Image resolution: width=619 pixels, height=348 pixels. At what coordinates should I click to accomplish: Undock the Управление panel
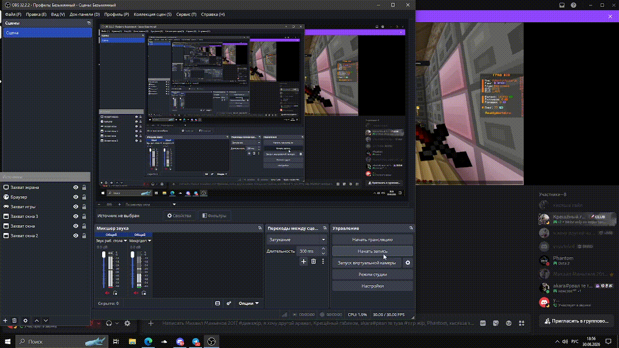(411, 228)
